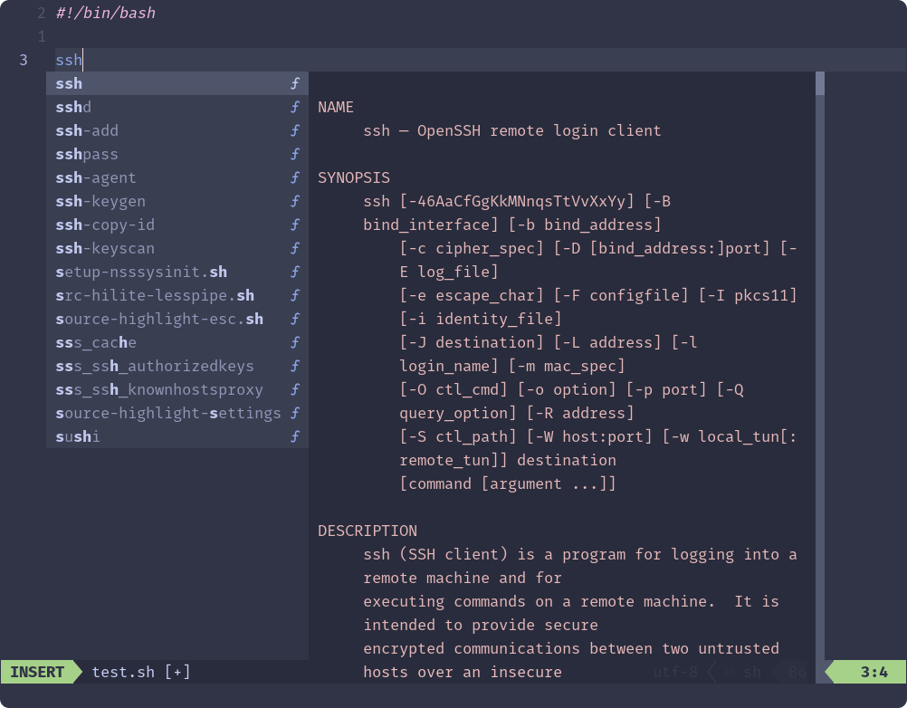
Task: Pick the ssh-add completion item
Action: click(177, 130)
